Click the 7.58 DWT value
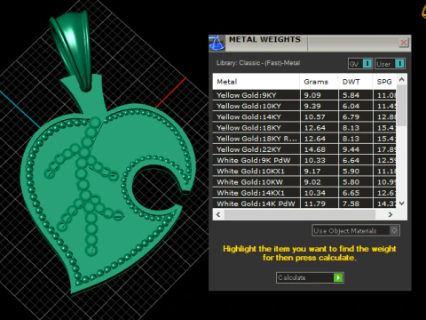Viewport: 426px width, 320px height. 351,204
